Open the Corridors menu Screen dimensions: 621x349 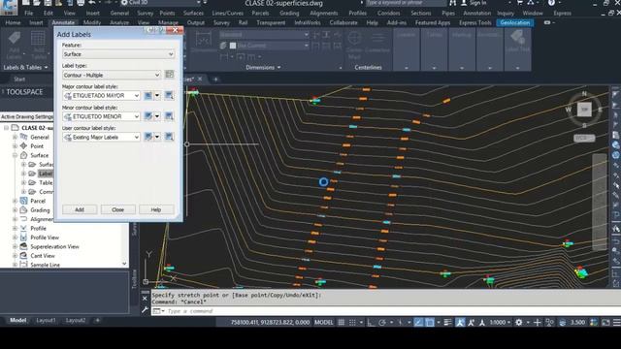click(388, 13)
